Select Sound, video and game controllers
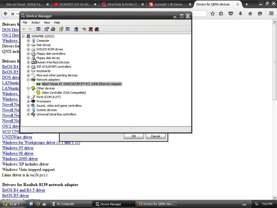Viewport: 277px width, 208px height. coord(59,106)
